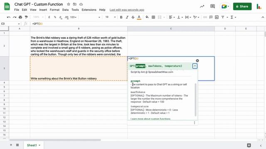
Task: Format cell as percent
Action: 55,17
